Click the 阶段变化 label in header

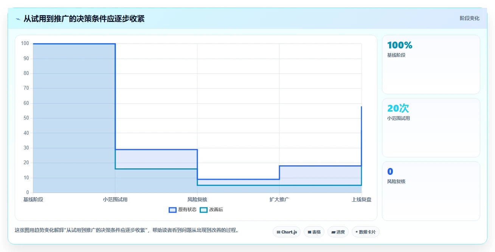470,18
